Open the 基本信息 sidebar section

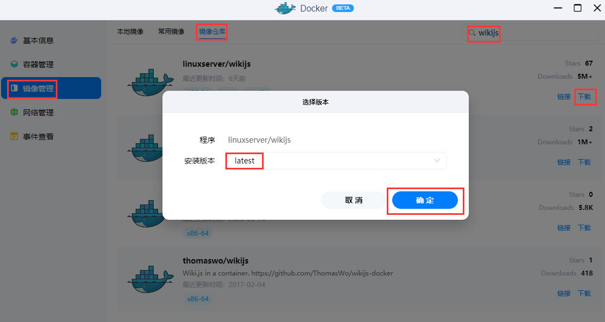click(x=51, y=40)
